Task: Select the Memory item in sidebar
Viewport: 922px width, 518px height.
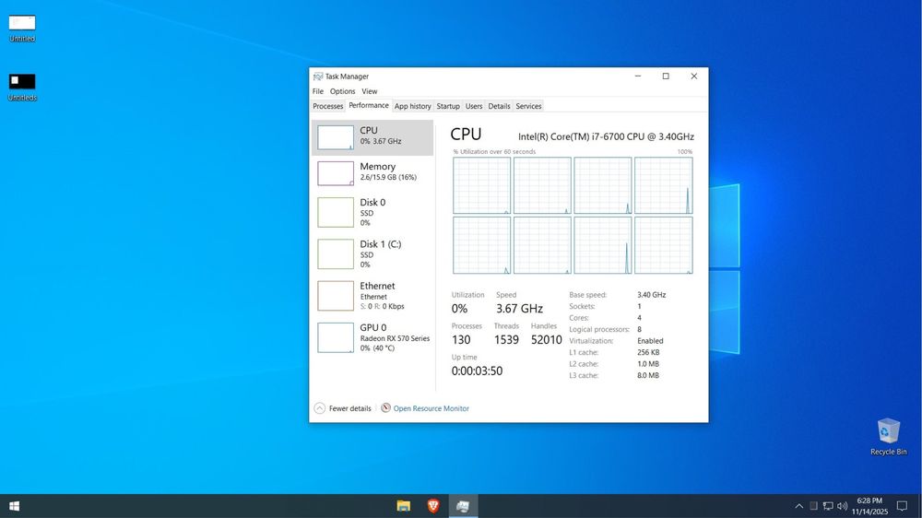Action: click(x=372, y=173)
